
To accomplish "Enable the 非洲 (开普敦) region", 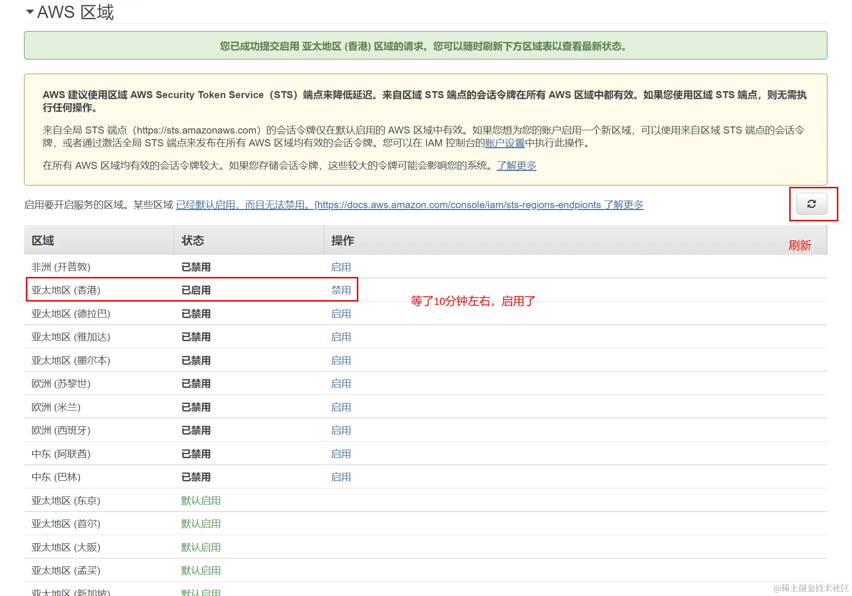I will pos(341,267).
